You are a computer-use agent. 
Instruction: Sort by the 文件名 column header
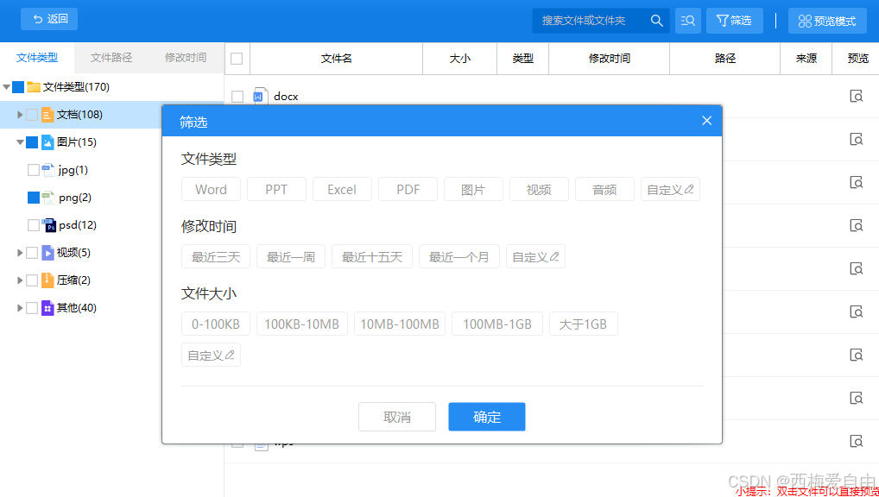tap(337, 59)
